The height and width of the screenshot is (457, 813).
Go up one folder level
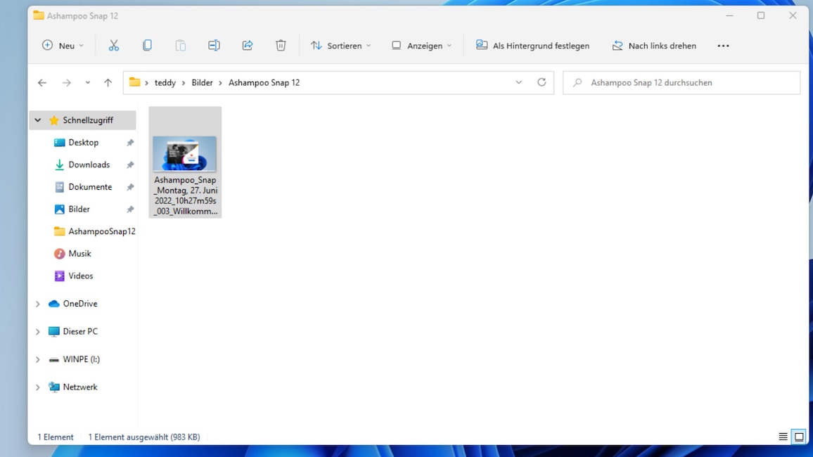click(x=108, y=83)
